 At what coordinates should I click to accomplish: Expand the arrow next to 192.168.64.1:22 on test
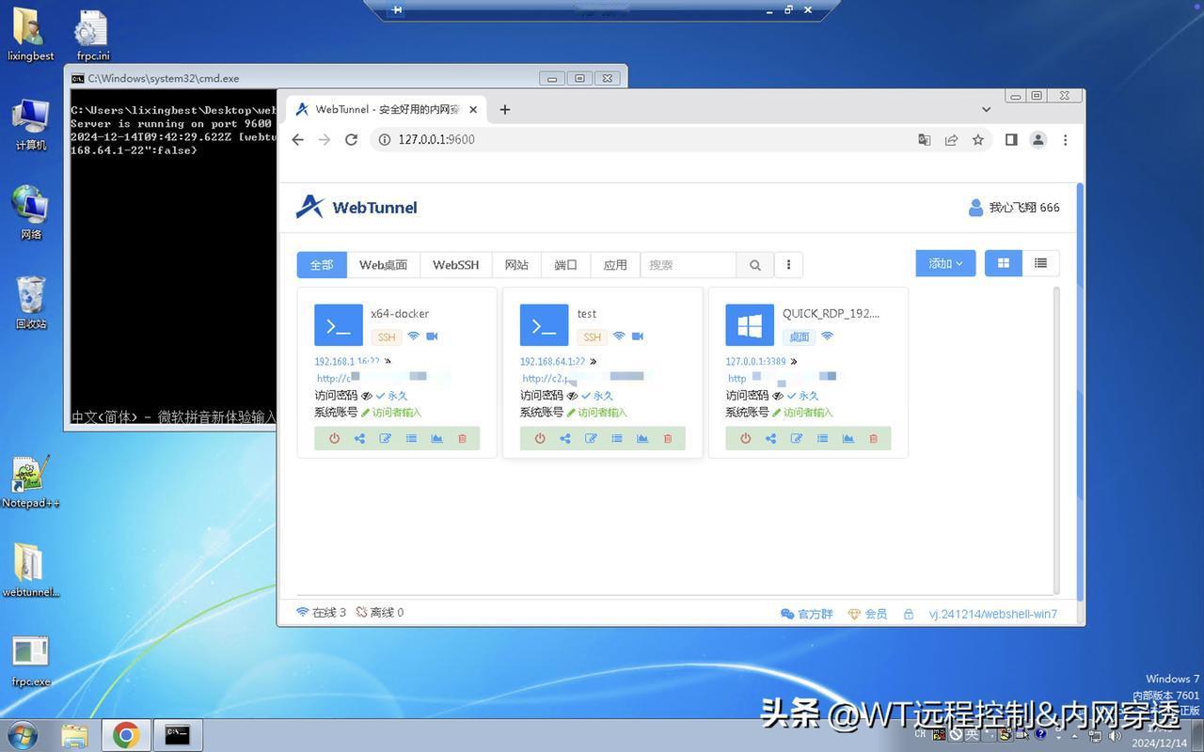tap(593, 361)
